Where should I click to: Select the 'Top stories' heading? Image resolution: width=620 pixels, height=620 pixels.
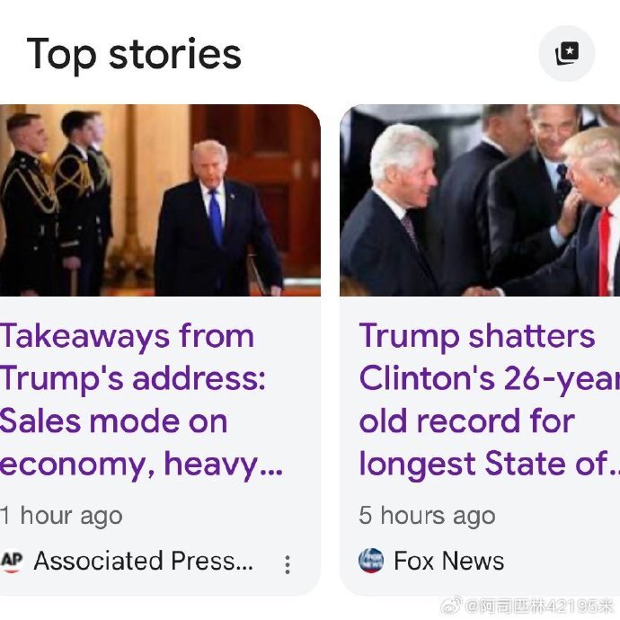click(134, 54)
